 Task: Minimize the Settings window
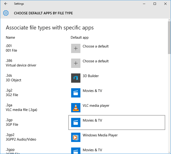tap(144, 4)
